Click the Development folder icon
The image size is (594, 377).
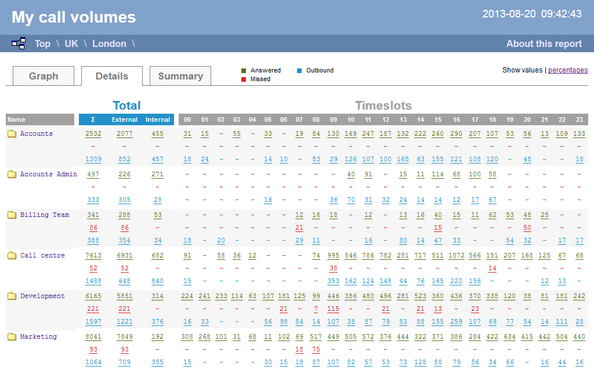click(12, 296)
